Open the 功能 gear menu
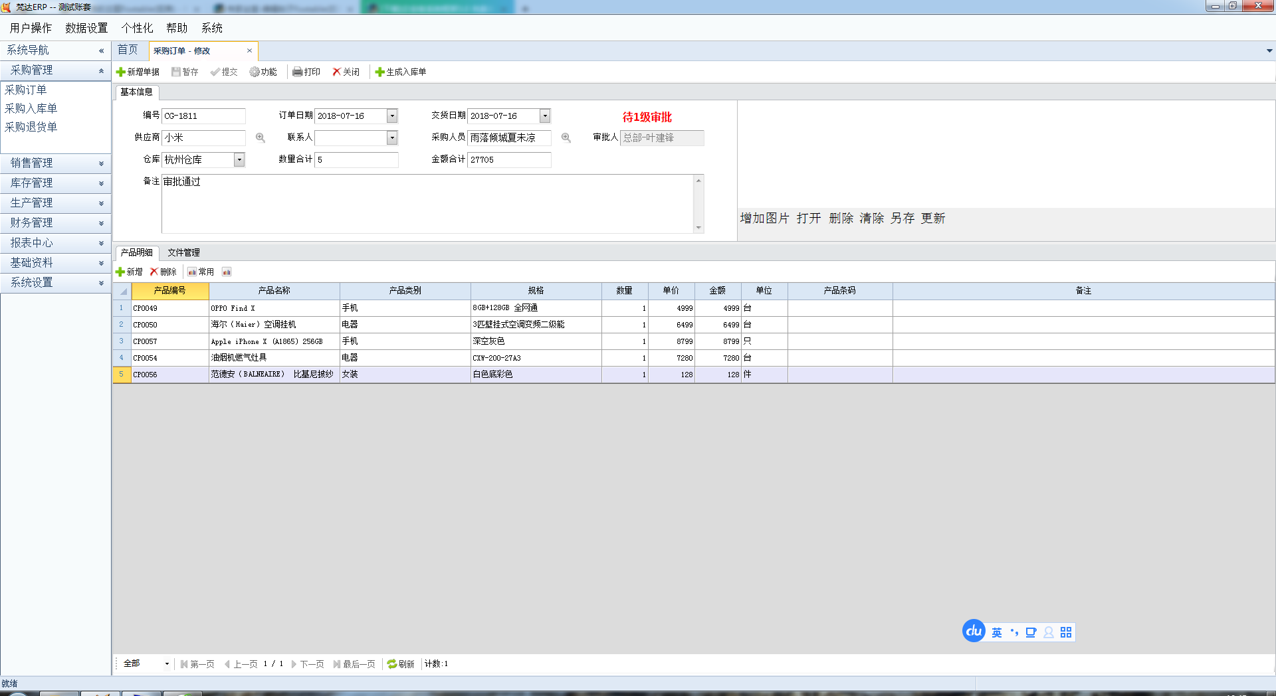1276x696 pixels. click(255, 72)
